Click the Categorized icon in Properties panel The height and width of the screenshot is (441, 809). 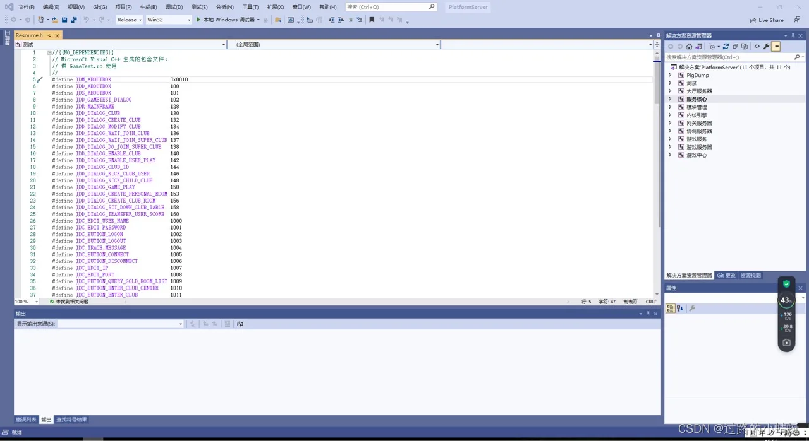pos(671,309)
